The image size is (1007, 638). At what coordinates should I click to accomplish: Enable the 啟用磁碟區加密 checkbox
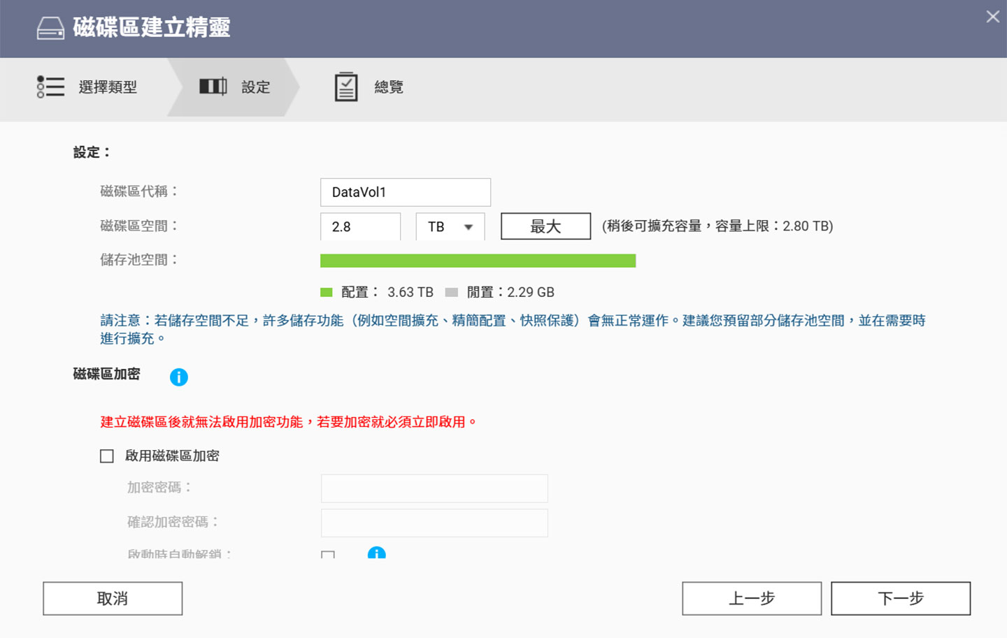tap(107, 456)
